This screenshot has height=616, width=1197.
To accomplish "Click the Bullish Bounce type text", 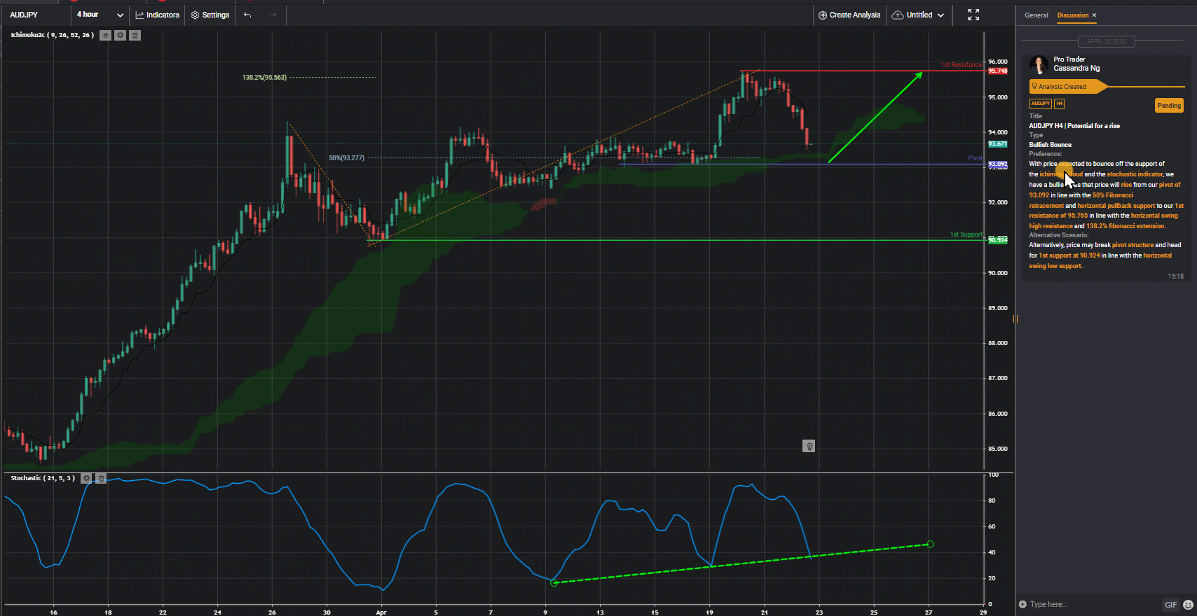I will click(1050, 145).
